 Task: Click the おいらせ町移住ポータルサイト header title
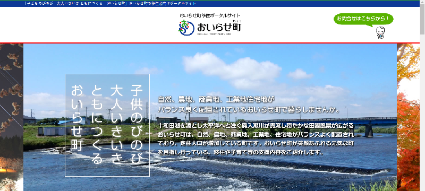point(210,15)
